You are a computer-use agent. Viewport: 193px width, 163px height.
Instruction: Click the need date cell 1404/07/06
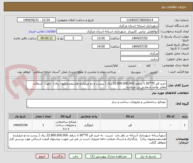tap(20, 125)
